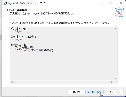Click the summary box scroll down arrow
The height and width of the screenshot is (97, 126).
[115, 79]
